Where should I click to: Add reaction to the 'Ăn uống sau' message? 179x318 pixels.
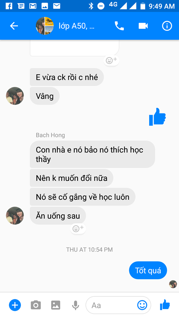pyautogui.click(x=78, y=229)
